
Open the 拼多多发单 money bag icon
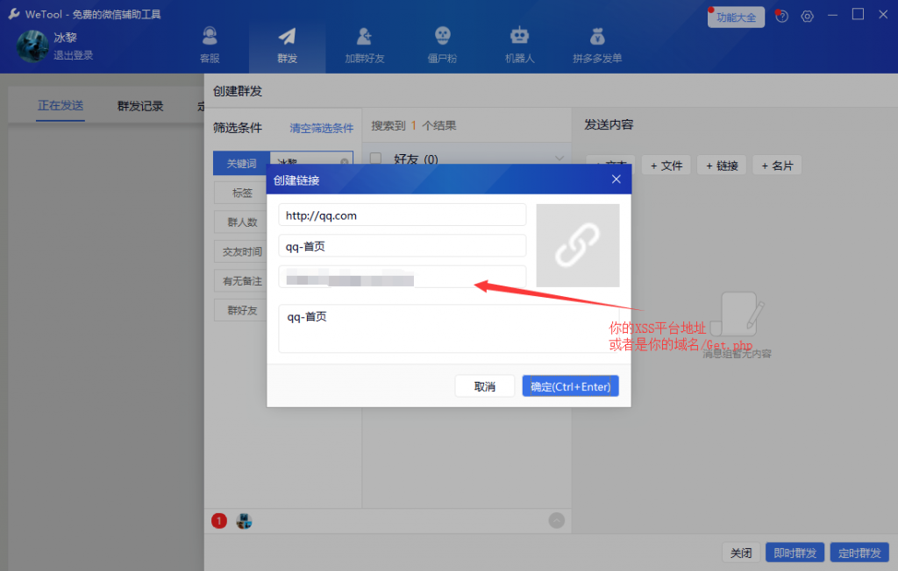click(597, 37)
